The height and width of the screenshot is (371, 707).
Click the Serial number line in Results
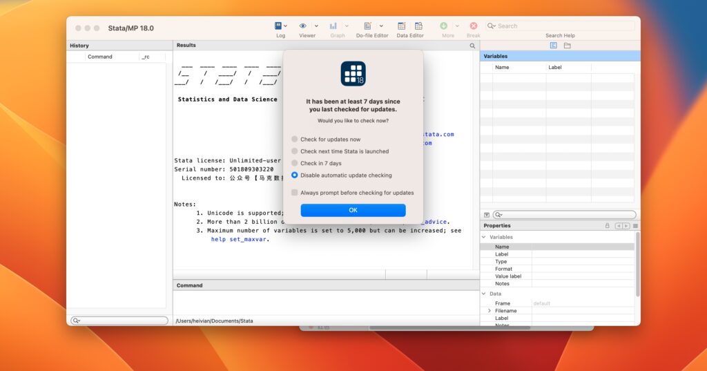pos(224,169)
